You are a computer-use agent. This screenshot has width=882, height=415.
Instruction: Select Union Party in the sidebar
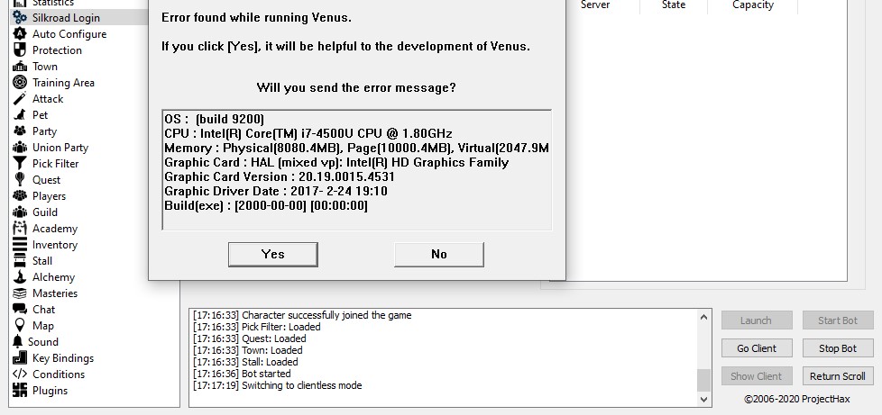[x=60, y=148]
